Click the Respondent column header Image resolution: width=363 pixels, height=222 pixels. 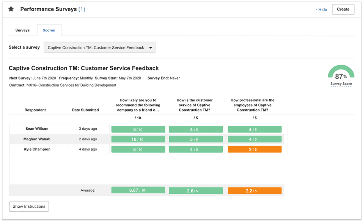(35, 110)
